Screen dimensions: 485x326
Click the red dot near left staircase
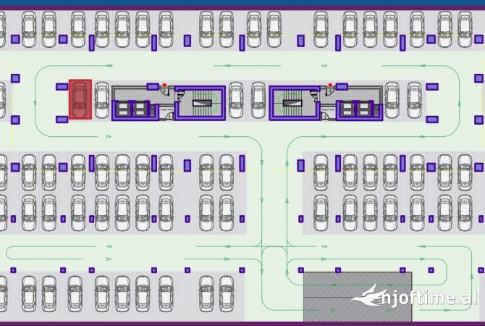point(165,85)
